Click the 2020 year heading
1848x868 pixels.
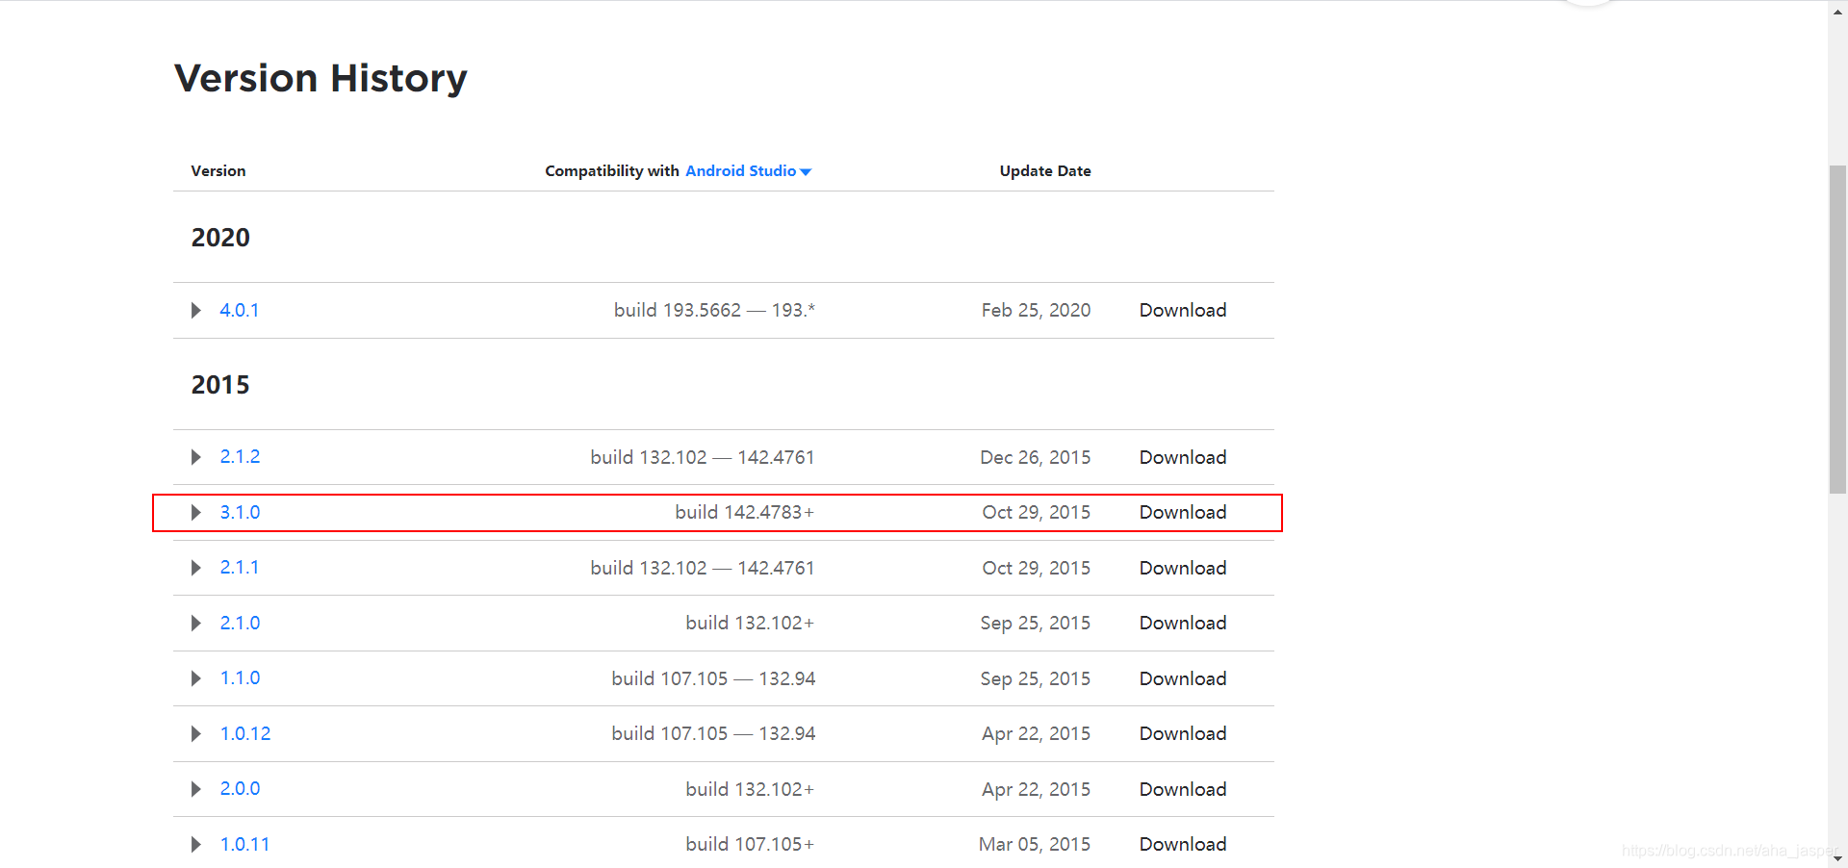(220, 238)
